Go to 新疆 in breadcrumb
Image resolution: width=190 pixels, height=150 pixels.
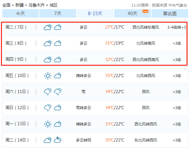point(20,5)
